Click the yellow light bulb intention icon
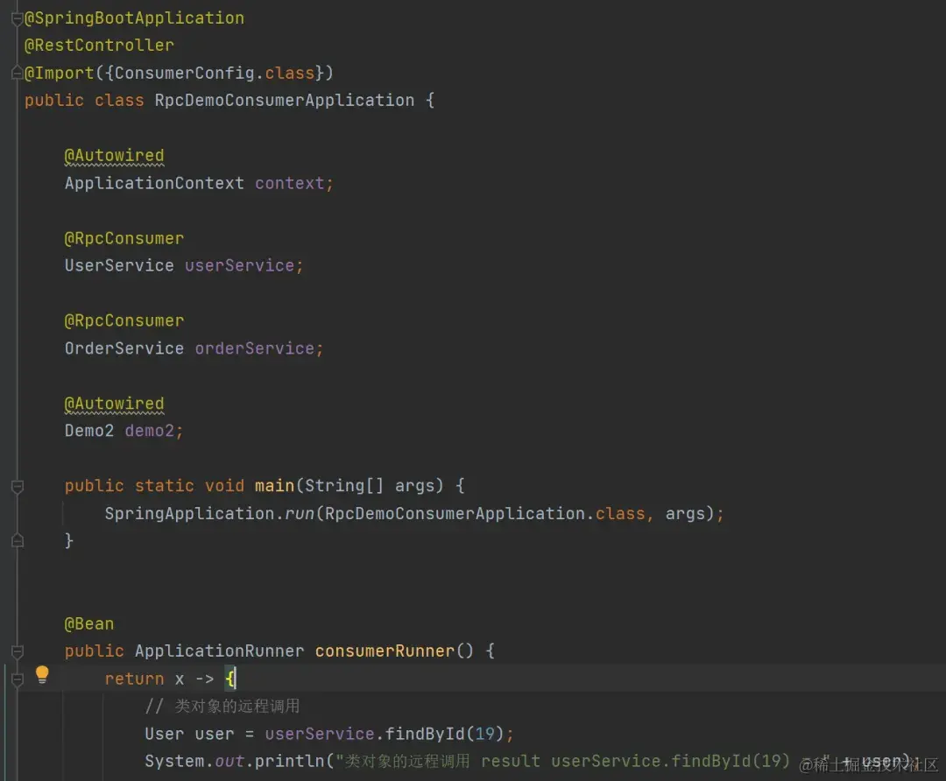This screenshot has width=946, height=781. point(42,675)
